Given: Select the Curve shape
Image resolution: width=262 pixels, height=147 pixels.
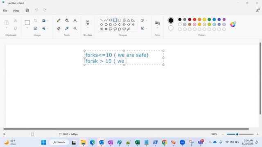Looking at the screenshot, I should 106,20.
